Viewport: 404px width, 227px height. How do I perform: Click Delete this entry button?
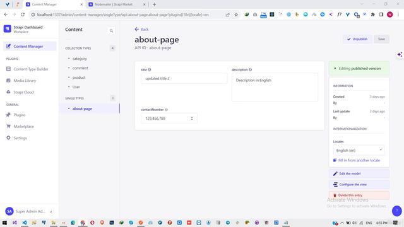359,195
